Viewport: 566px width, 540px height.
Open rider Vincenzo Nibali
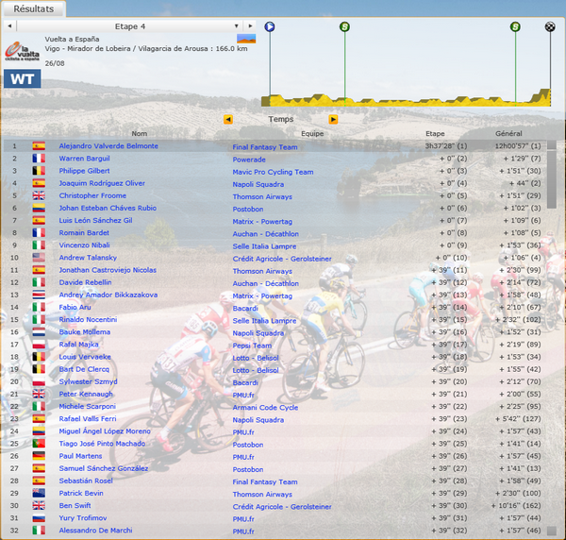[x=85, y=245]
